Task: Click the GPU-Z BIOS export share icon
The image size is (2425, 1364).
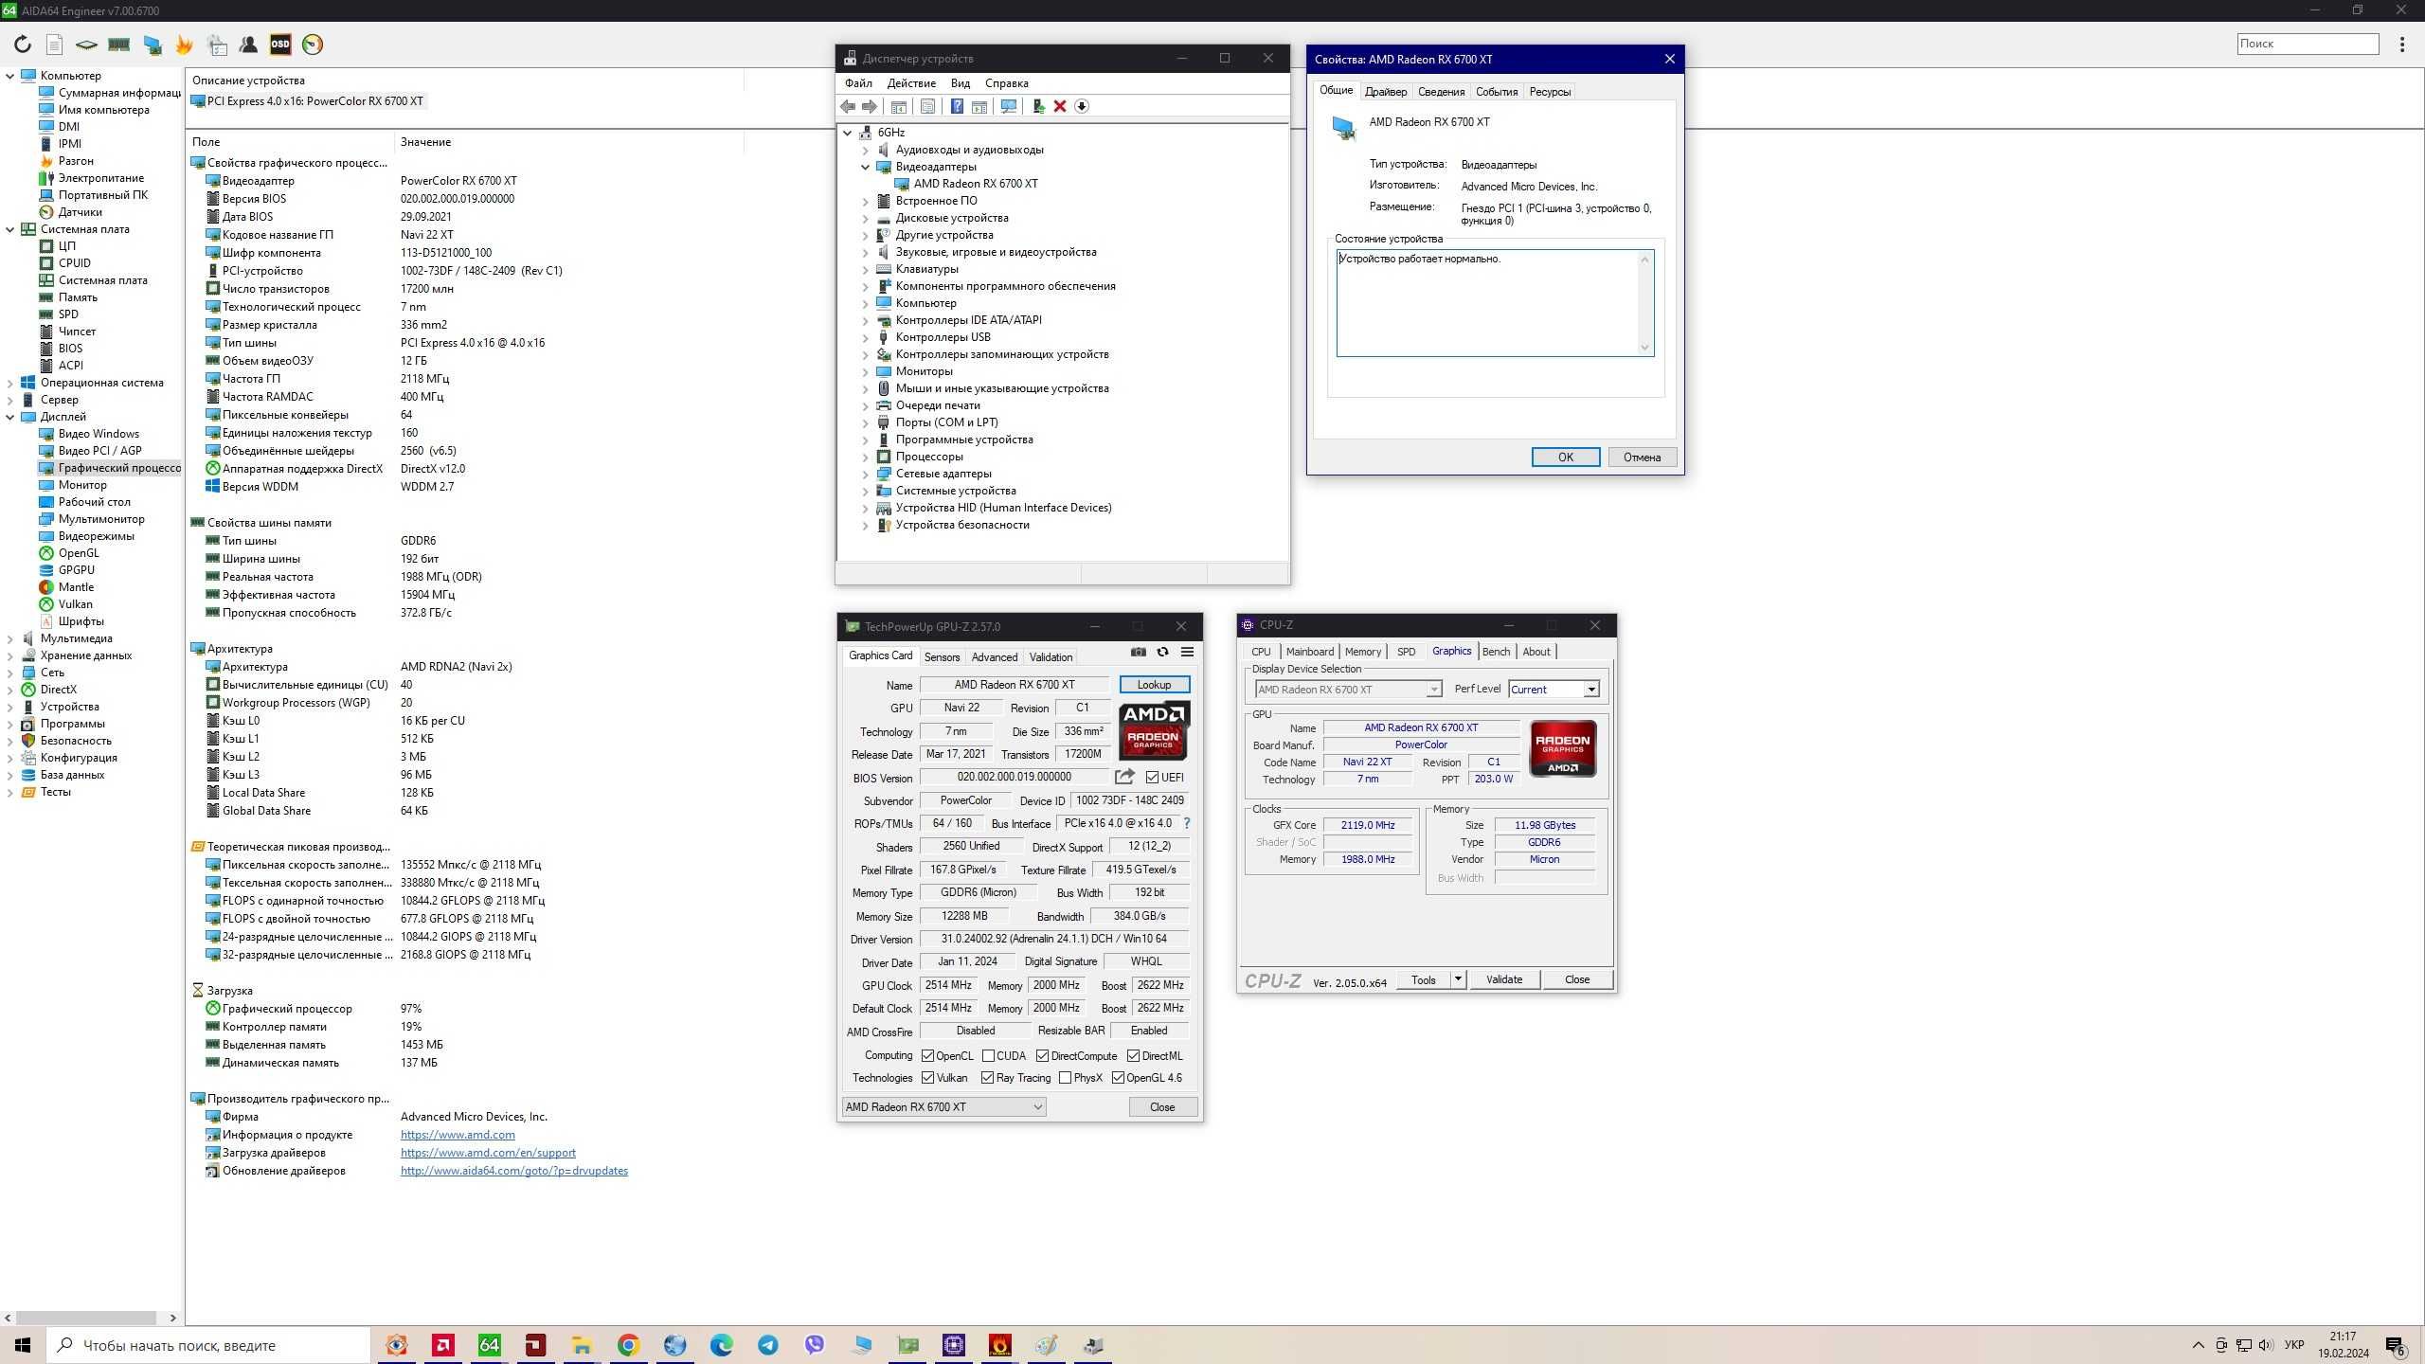Action: 1124,777
